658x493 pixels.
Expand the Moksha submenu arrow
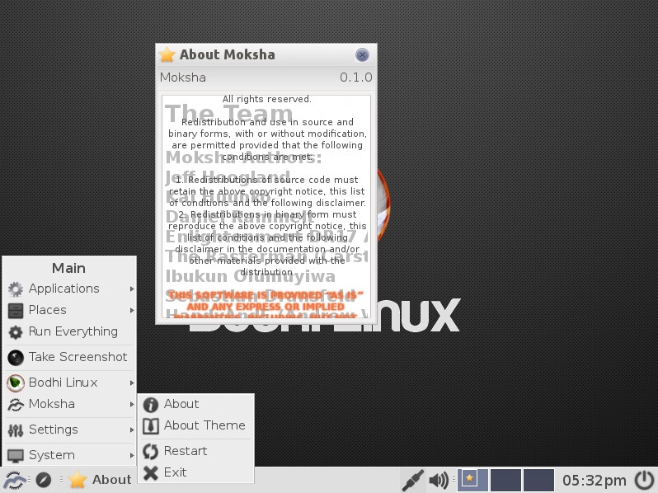[x=132, y=405]
